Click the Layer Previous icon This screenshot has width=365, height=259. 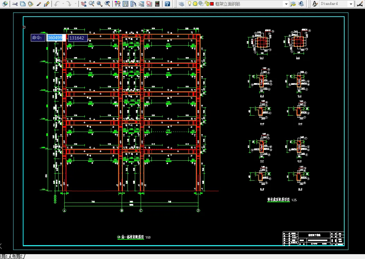click(x=301, y=4)
